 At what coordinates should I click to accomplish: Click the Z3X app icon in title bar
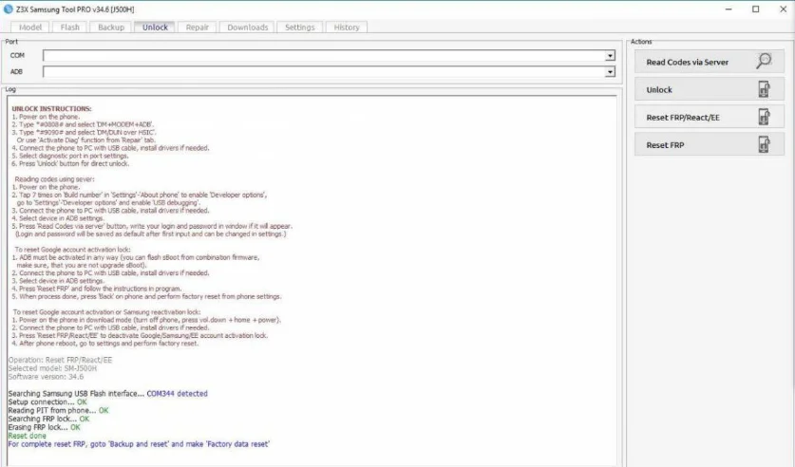tap(9, 9)
